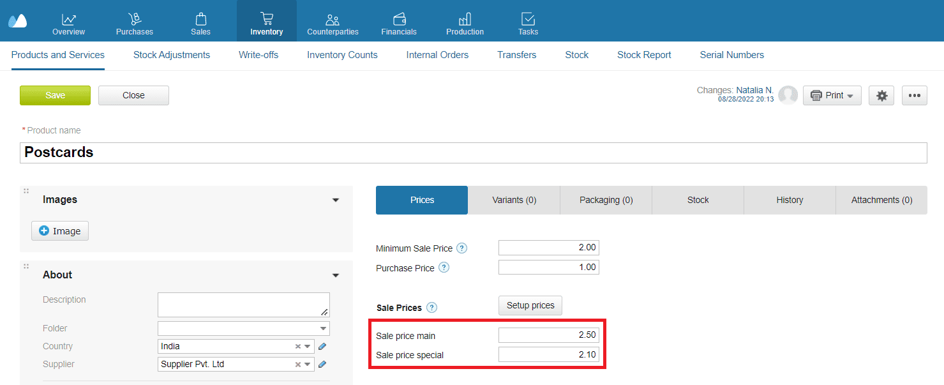Screen dimensions: 944x385
Task: Open the Folder dropdown
Action: tap(324, 328)
